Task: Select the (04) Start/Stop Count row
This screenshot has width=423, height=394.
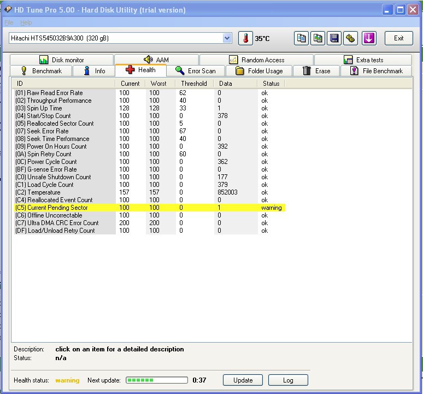Action: point(149,116)
